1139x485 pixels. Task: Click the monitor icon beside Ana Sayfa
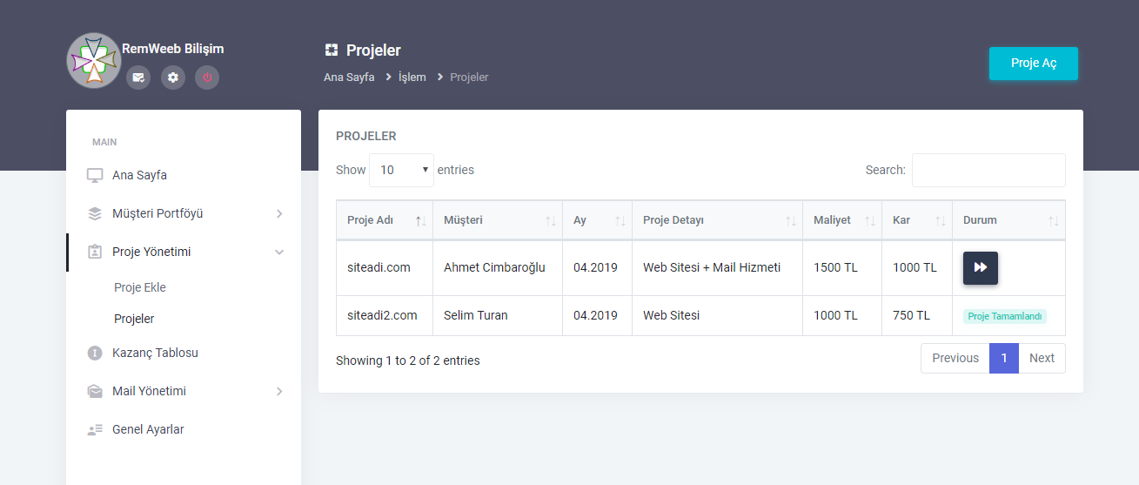pyautogui.click(x=95, y=175)
